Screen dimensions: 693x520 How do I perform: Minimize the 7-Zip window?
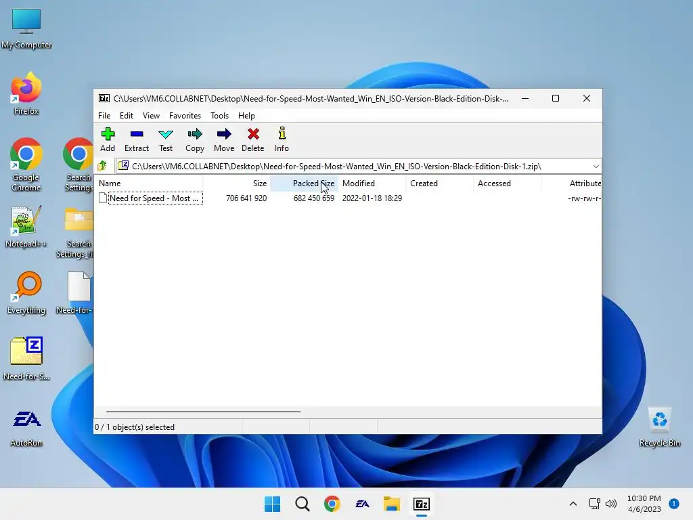pos(525,98)
